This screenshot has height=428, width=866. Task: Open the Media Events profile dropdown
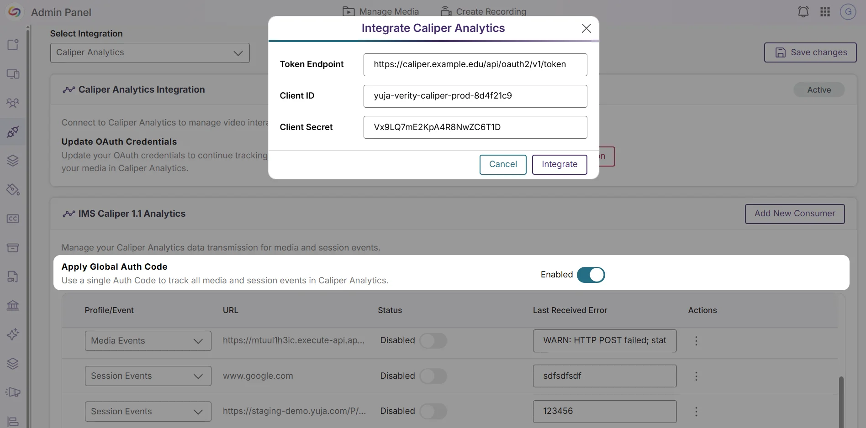pos(148,341)
